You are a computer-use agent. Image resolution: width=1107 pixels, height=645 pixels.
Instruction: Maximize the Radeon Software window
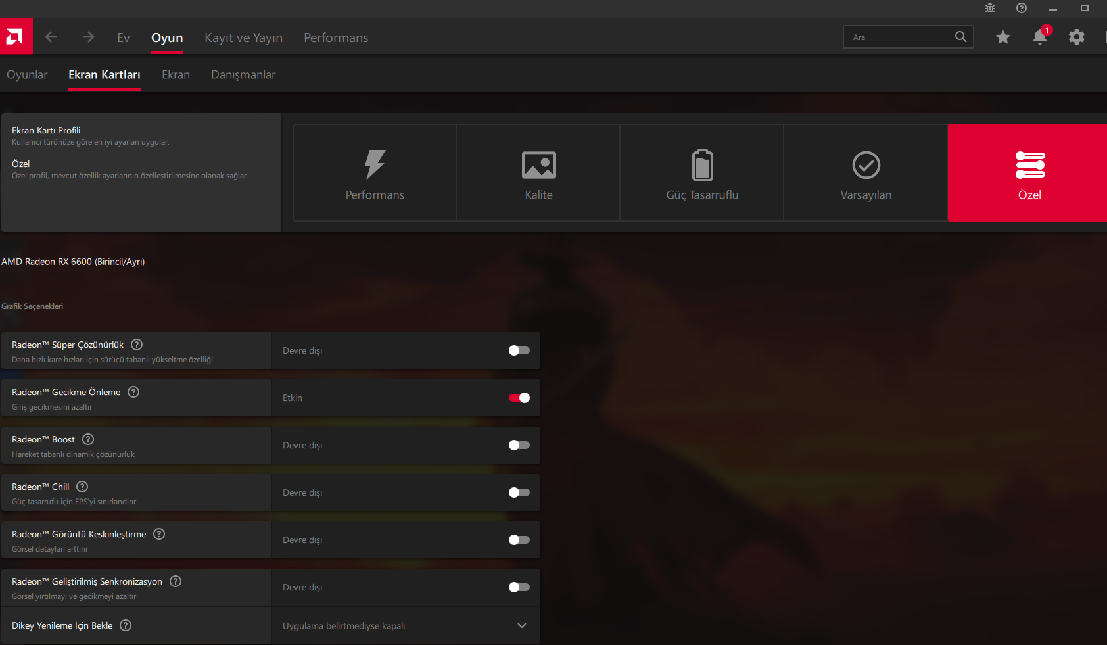(1085, 8)
